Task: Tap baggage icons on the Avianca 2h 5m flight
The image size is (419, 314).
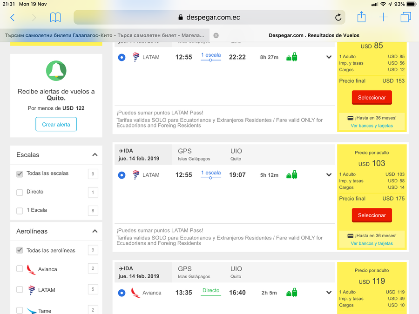Action: [x=292, y=293]
